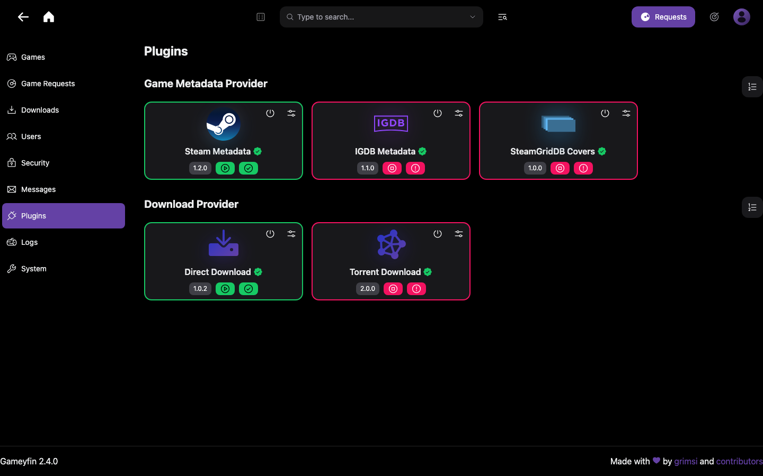Click Torrent Download red alert badge
The height and width of the screenshot is (476, 763).
[416, 289]
